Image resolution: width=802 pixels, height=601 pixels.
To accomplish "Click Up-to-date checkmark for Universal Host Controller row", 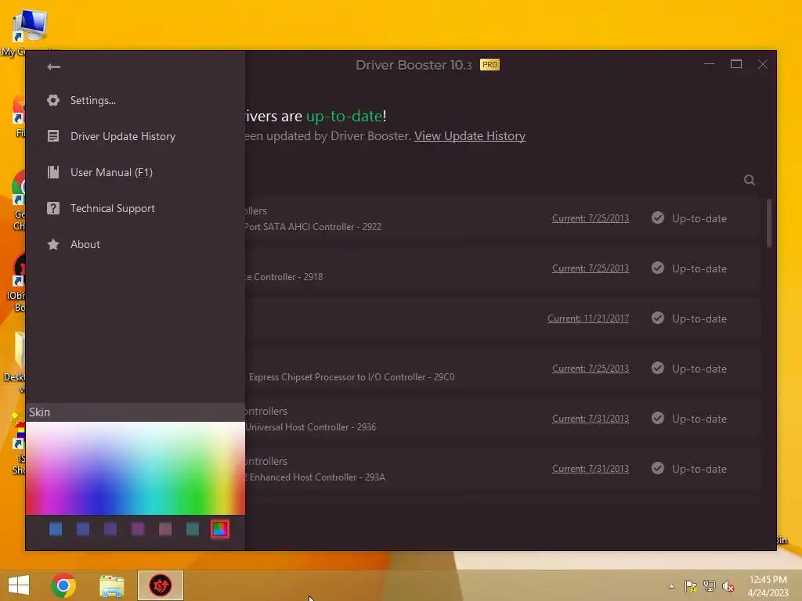I will [658, 419].
